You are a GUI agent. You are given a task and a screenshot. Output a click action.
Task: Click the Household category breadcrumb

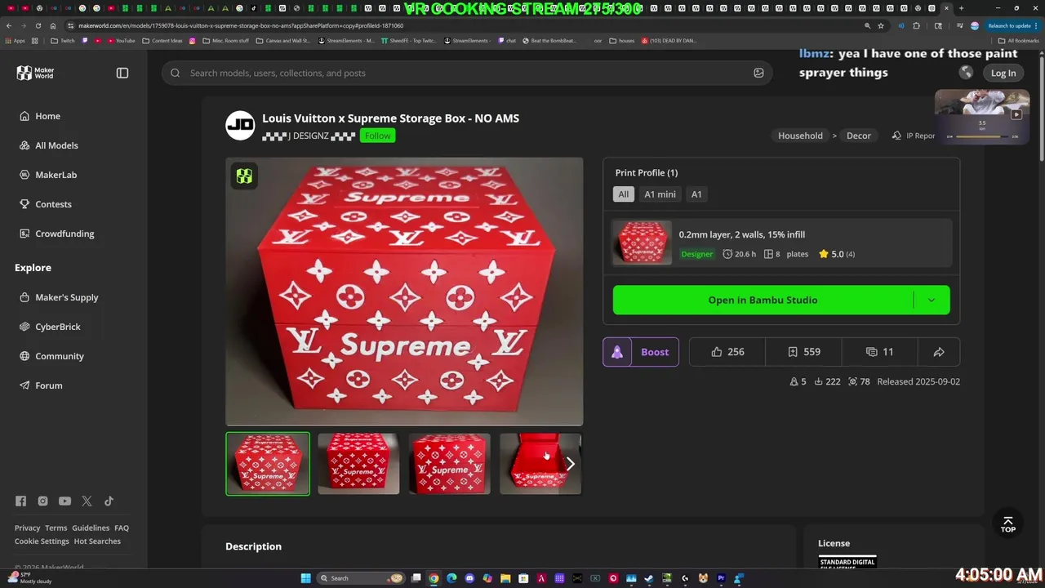800,136
